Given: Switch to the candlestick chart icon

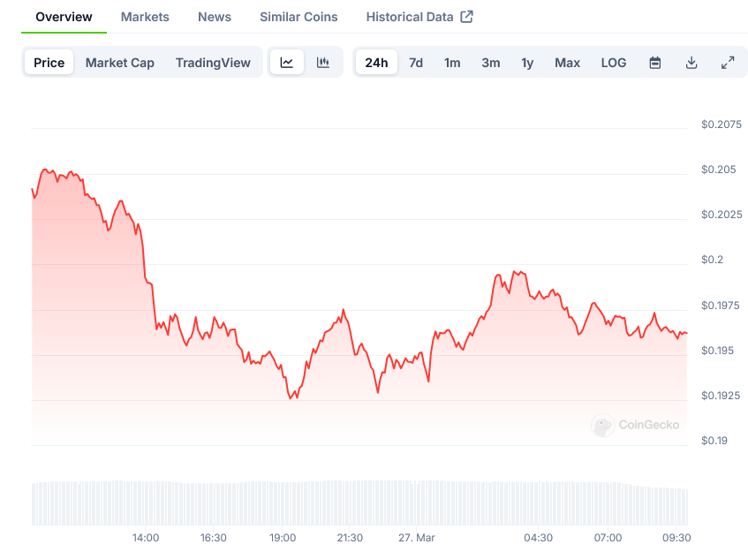Looking at the screenshot, I should (x=323, y=63).
